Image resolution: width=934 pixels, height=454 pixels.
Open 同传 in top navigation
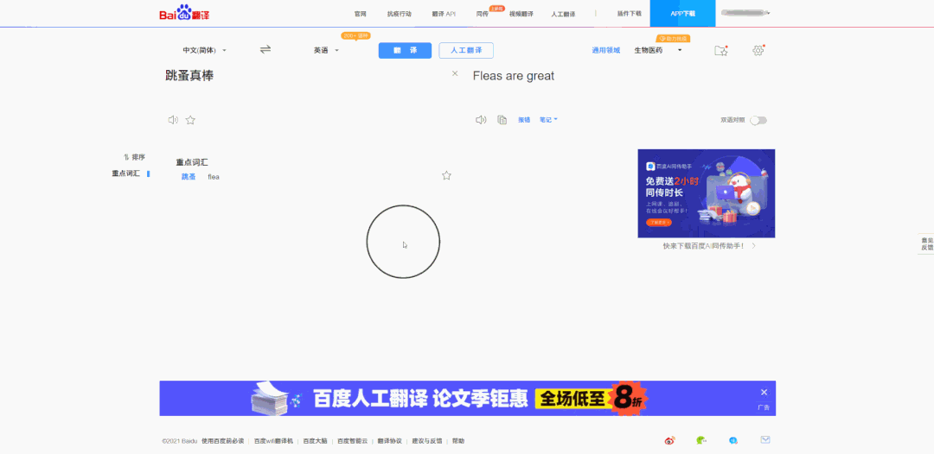[483, 14]
